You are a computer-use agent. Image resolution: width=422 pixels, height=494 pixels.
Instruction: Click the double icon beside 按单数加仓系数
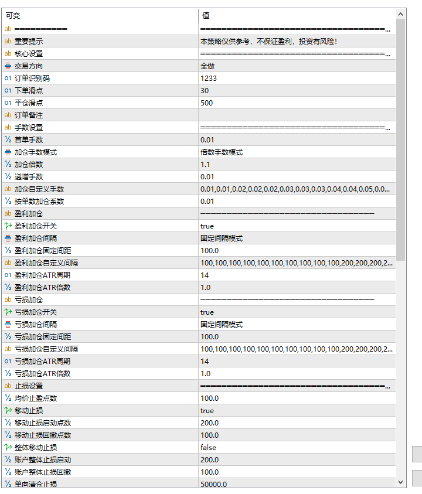pos(8,202)
